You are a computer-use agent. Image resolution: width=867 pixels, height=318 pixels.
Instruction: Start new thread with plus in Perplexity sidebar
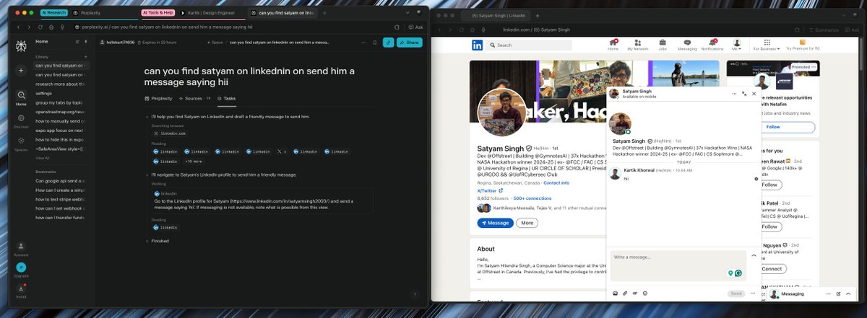pos(21,70)
